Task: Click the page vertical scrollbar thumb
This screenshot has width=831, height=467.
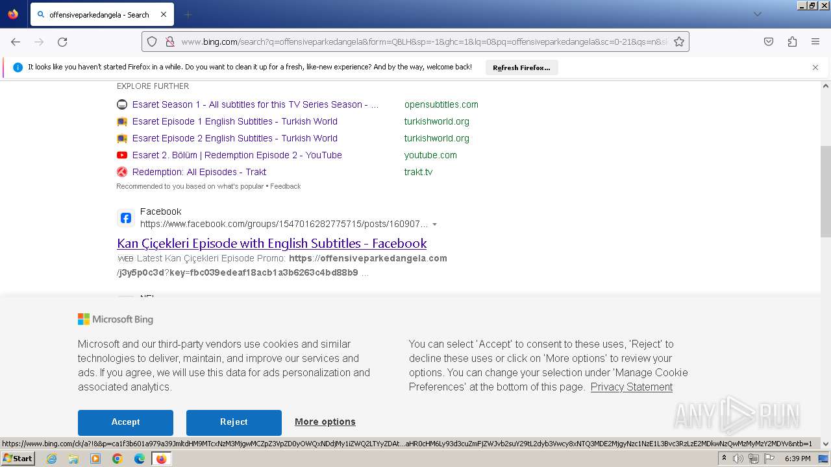Action: (826, 191)
